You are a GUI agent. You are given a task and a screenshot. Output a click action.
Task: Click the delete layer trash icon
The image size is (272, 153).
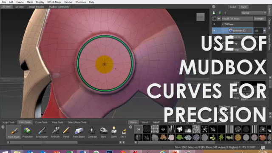pyautogui.click(x=225, y=13)
